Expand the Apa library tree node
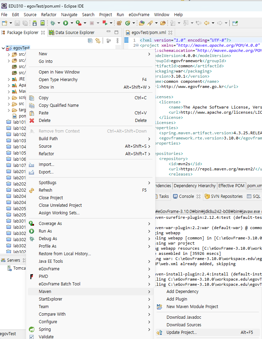This screenshot has height=339, width=262. tap(9, 86)
